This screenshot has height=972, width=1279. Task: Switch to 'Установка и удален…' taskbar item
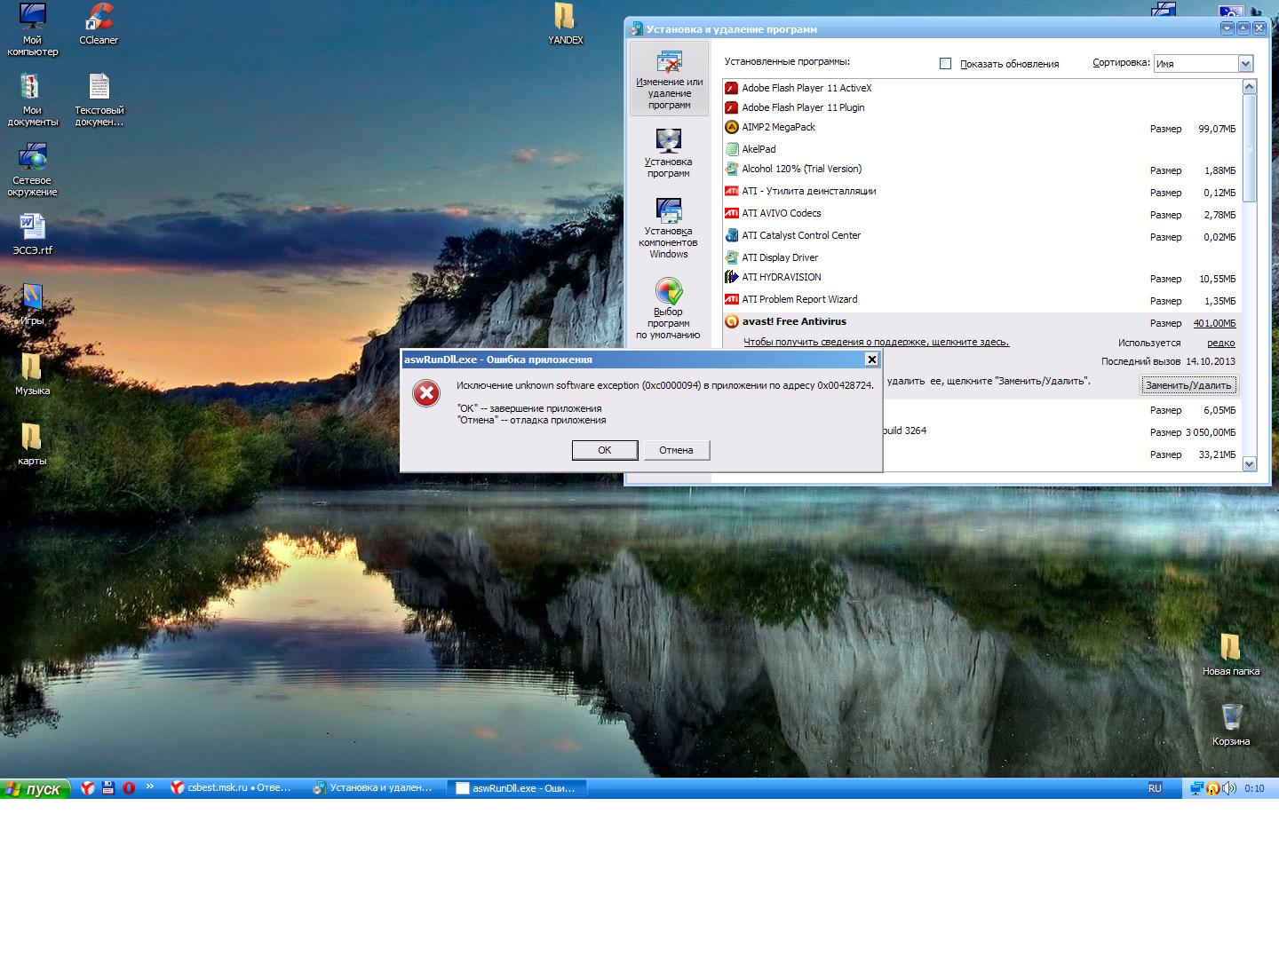tap(373, 787)
